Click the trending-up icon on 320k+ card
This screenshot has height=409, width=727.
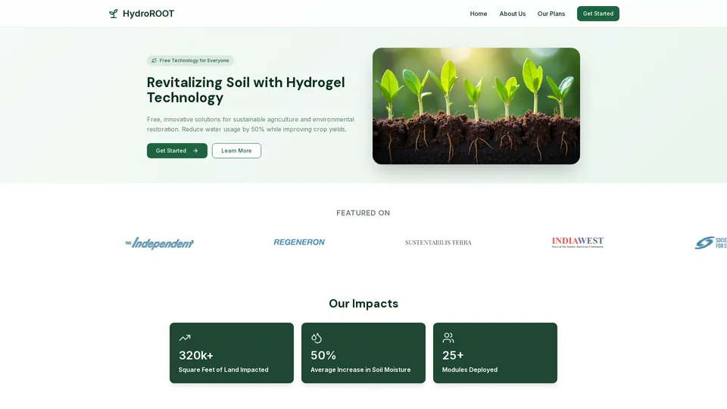click(185, 338)
